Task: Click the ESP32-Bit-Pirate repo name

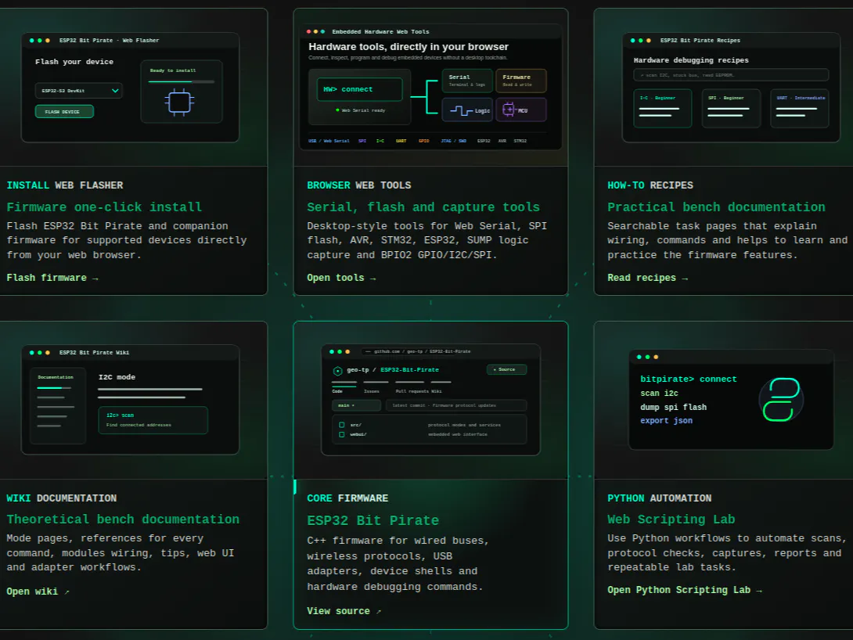Action: [409, 370]
